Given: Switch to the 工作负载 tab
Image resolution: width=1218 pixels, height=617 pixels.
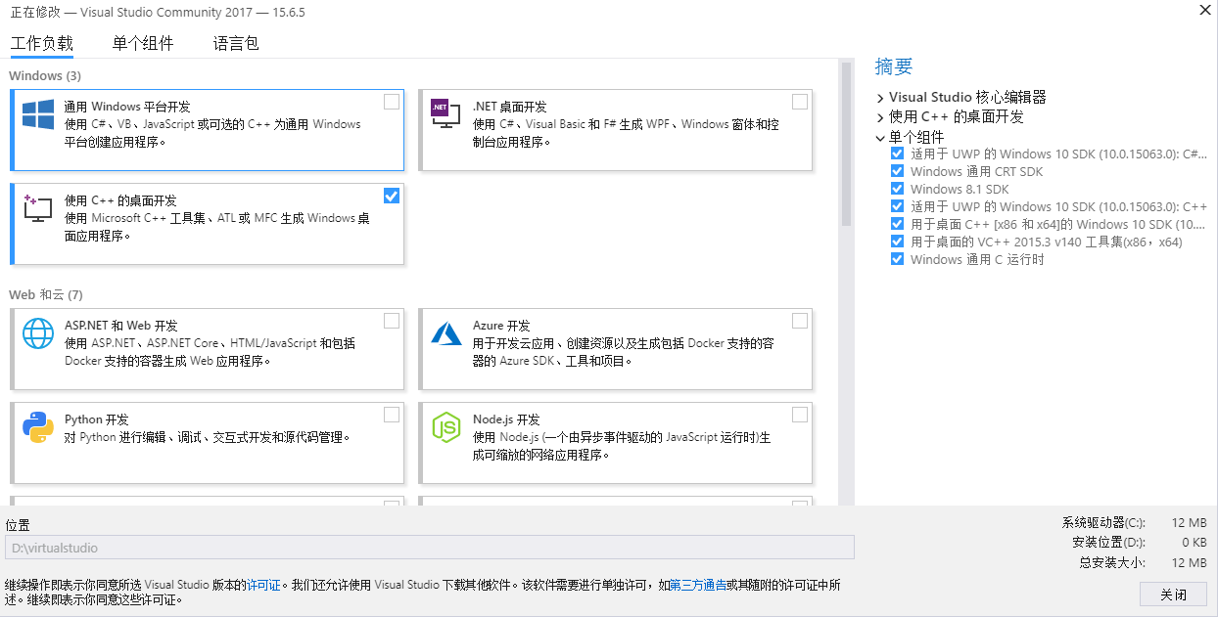Looking at the screenshot, I should pos(42,43).
